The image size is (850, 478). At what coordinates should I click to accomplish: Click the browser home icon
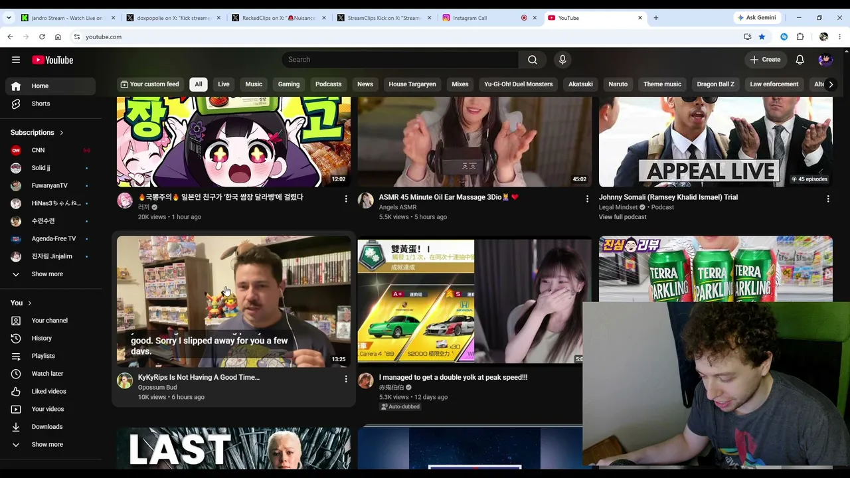click(x=58, y=37)
